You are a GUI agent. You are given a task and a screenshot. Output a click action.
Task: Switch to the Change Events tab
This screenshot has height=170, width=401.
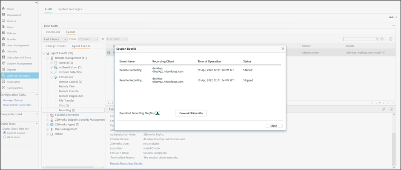coord(56,46)
